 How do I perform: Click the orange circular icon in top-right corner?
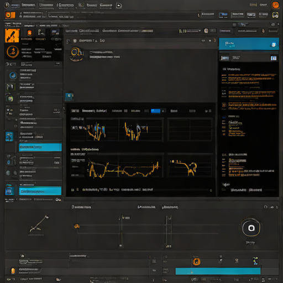(x=276, y=5)
